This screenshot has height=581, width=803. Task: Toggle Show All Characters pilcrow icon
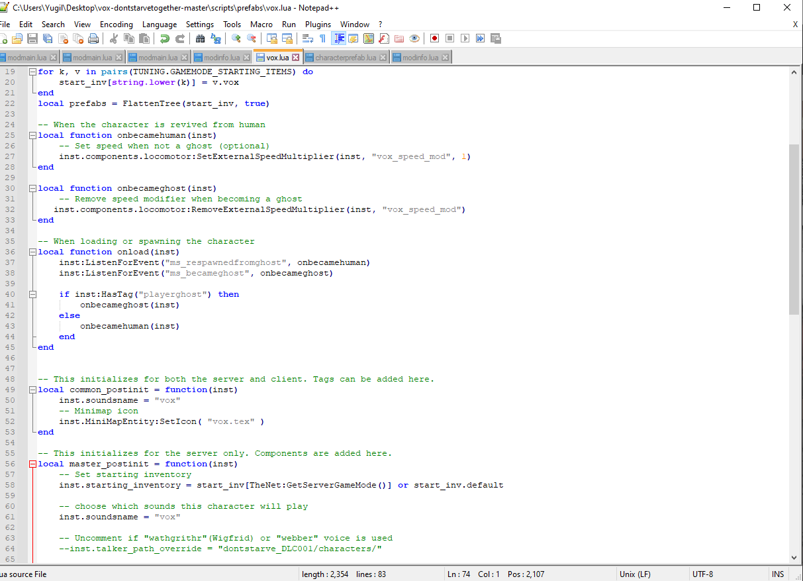(322, 38)
